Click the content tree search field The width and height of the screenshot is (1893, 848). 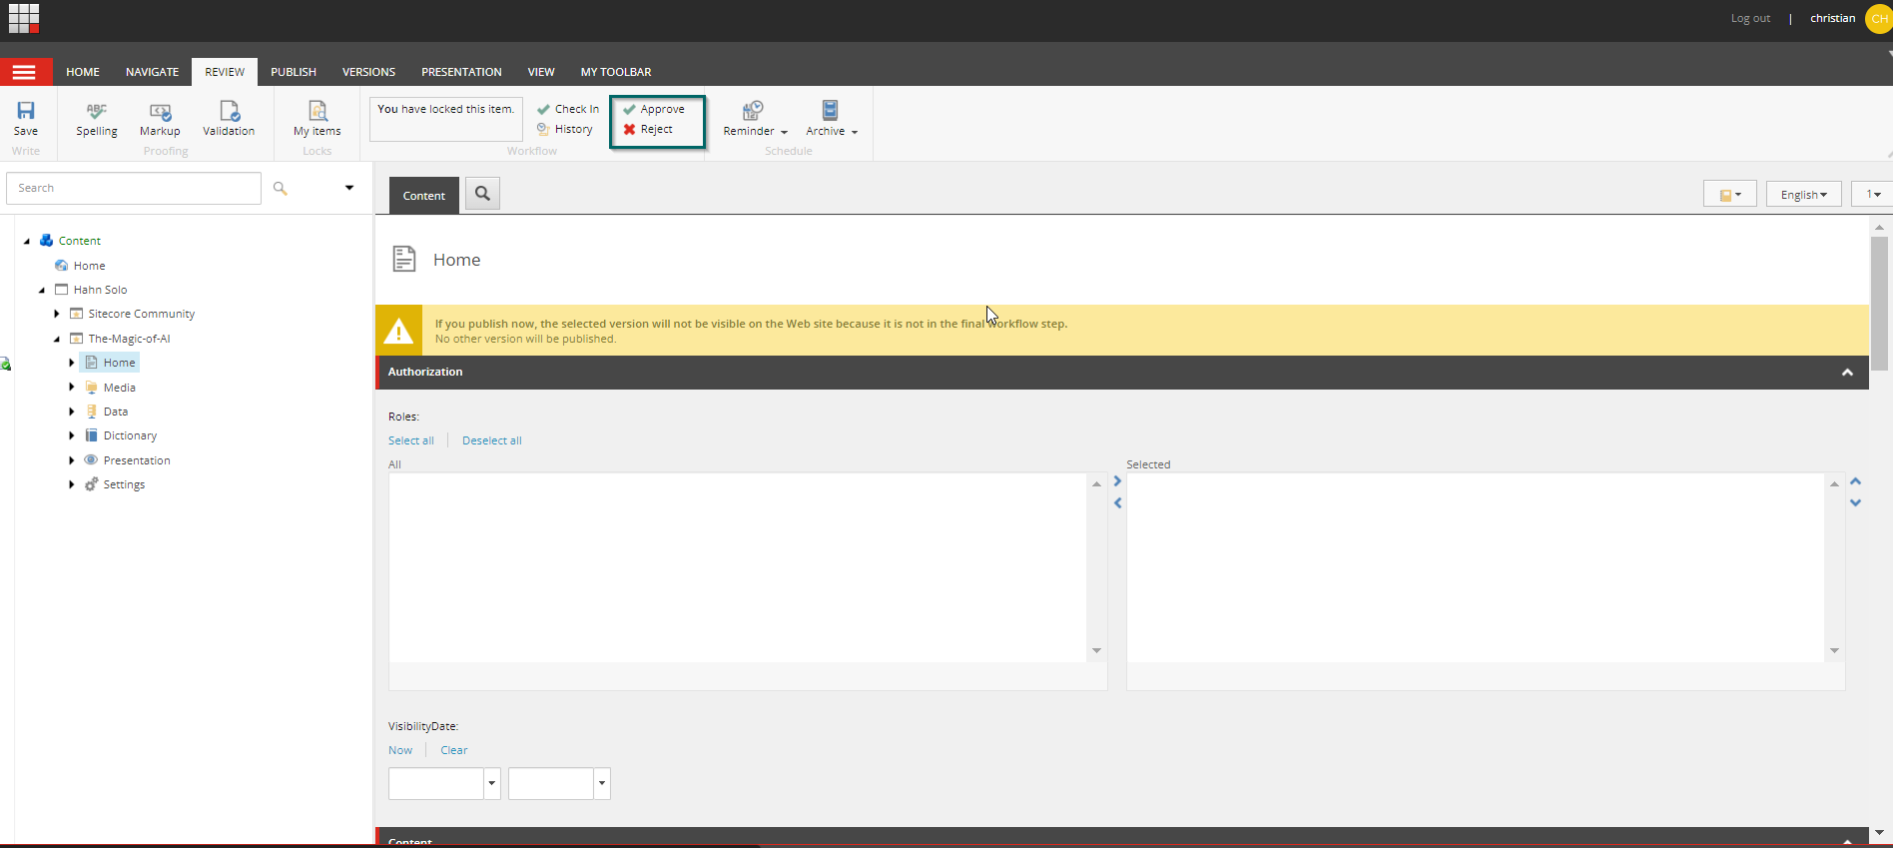[134, 188]
